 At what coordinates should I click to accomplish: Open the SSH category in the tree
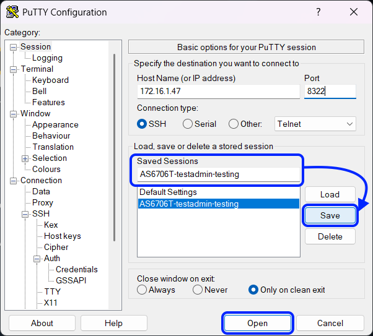(x=41, y=213)
